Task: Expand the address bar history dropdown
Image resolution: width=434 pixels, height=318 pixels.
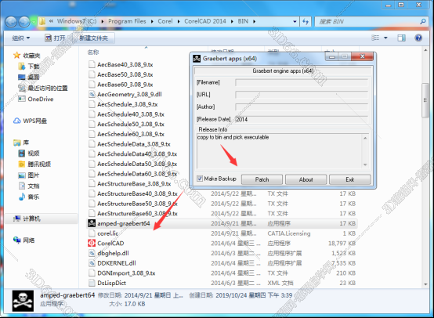Action: pos(295,21)
